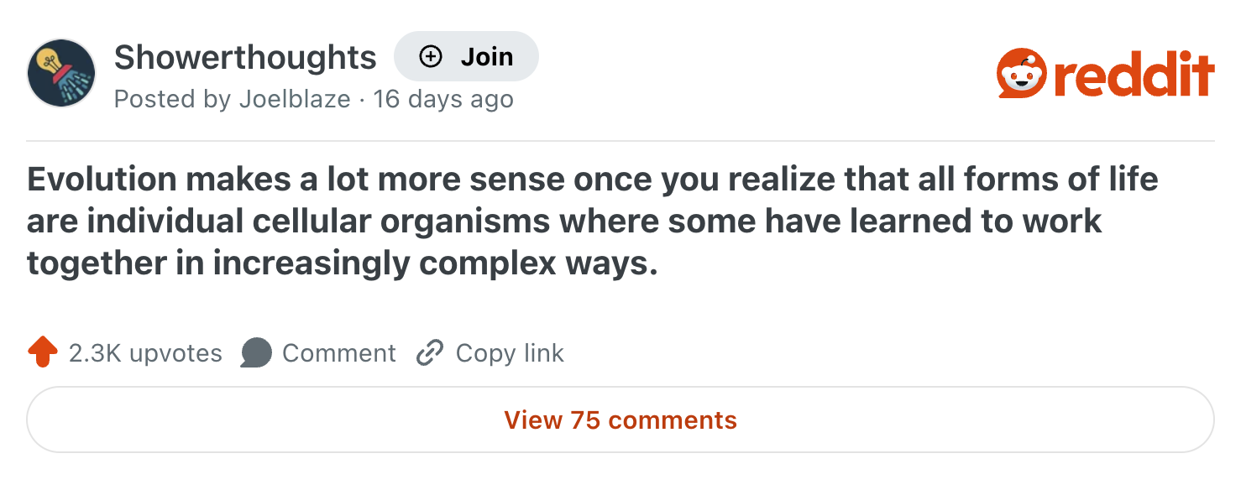Click the reddit wordmark text logo
The width and height of the screenshot is (1241, 490).
(1134, 74)
